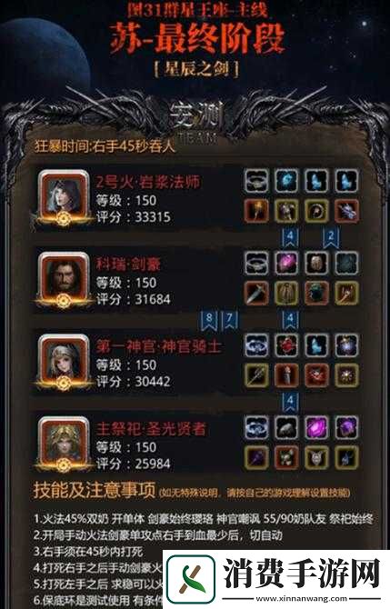Image resolution: width=390 pixels, height=609 pixels.
Task: Click the ring icon in the 岩浆法师 gear row
Action: [256, 181]
